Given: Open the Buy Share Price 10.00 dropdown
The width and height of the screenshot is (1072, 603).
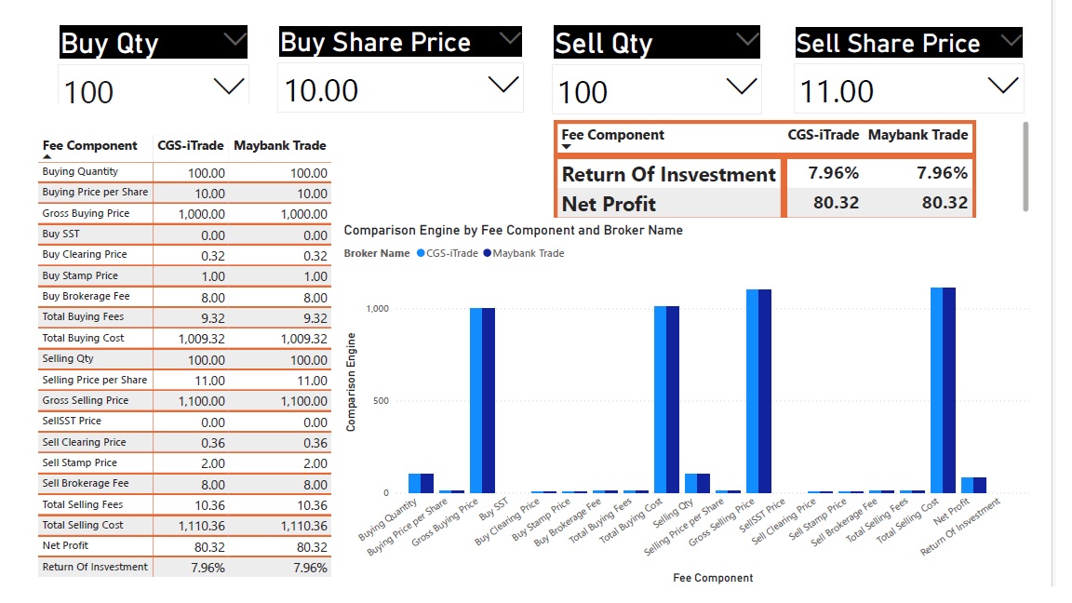Looking at the screenshot, I should click(x=503, y=86).
